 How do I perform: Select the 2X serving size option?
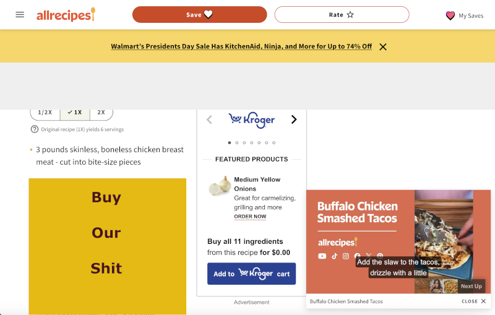pos(101,113)
